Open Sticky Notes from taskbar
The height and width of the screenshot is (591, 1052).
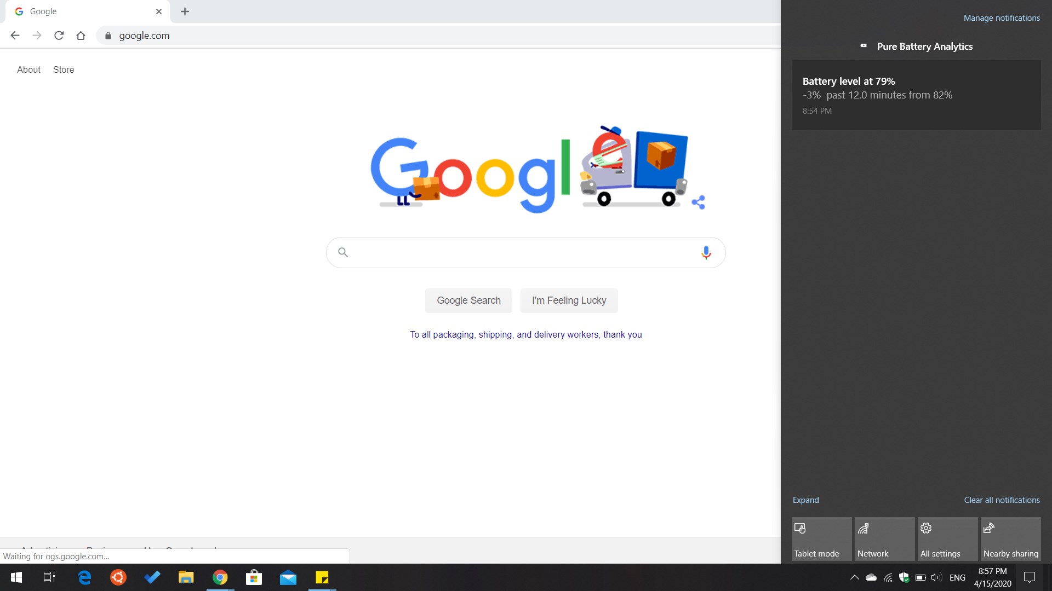[x=322, y=577]
